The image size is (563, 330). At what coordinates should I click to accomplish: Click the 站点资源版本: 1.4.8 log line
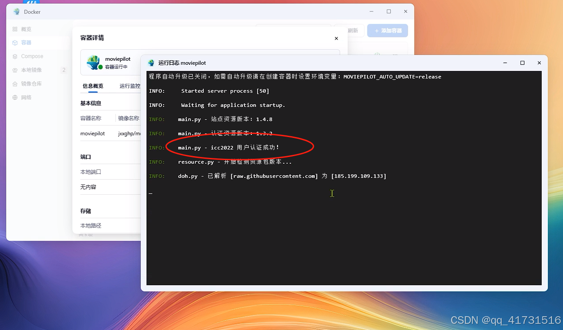[x=211, y=119]
